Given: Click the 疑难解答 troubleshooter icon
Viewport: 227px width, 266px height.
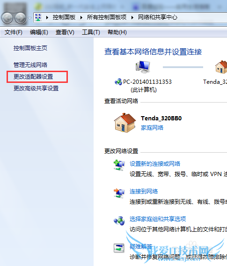Looking at the screenshot, I should click(119, 248).
